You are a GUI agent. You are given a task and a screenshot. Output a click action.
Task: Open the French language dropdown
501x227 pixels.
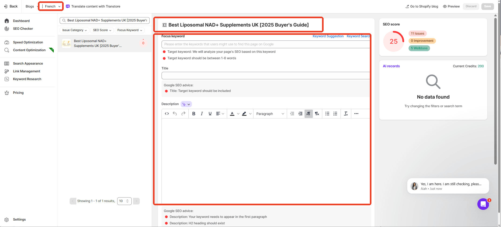point(51,6)
